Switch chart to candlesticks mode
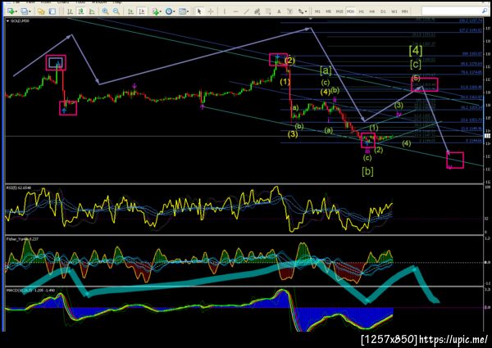Viewport: 492px width, 348px height. [80, 11]
